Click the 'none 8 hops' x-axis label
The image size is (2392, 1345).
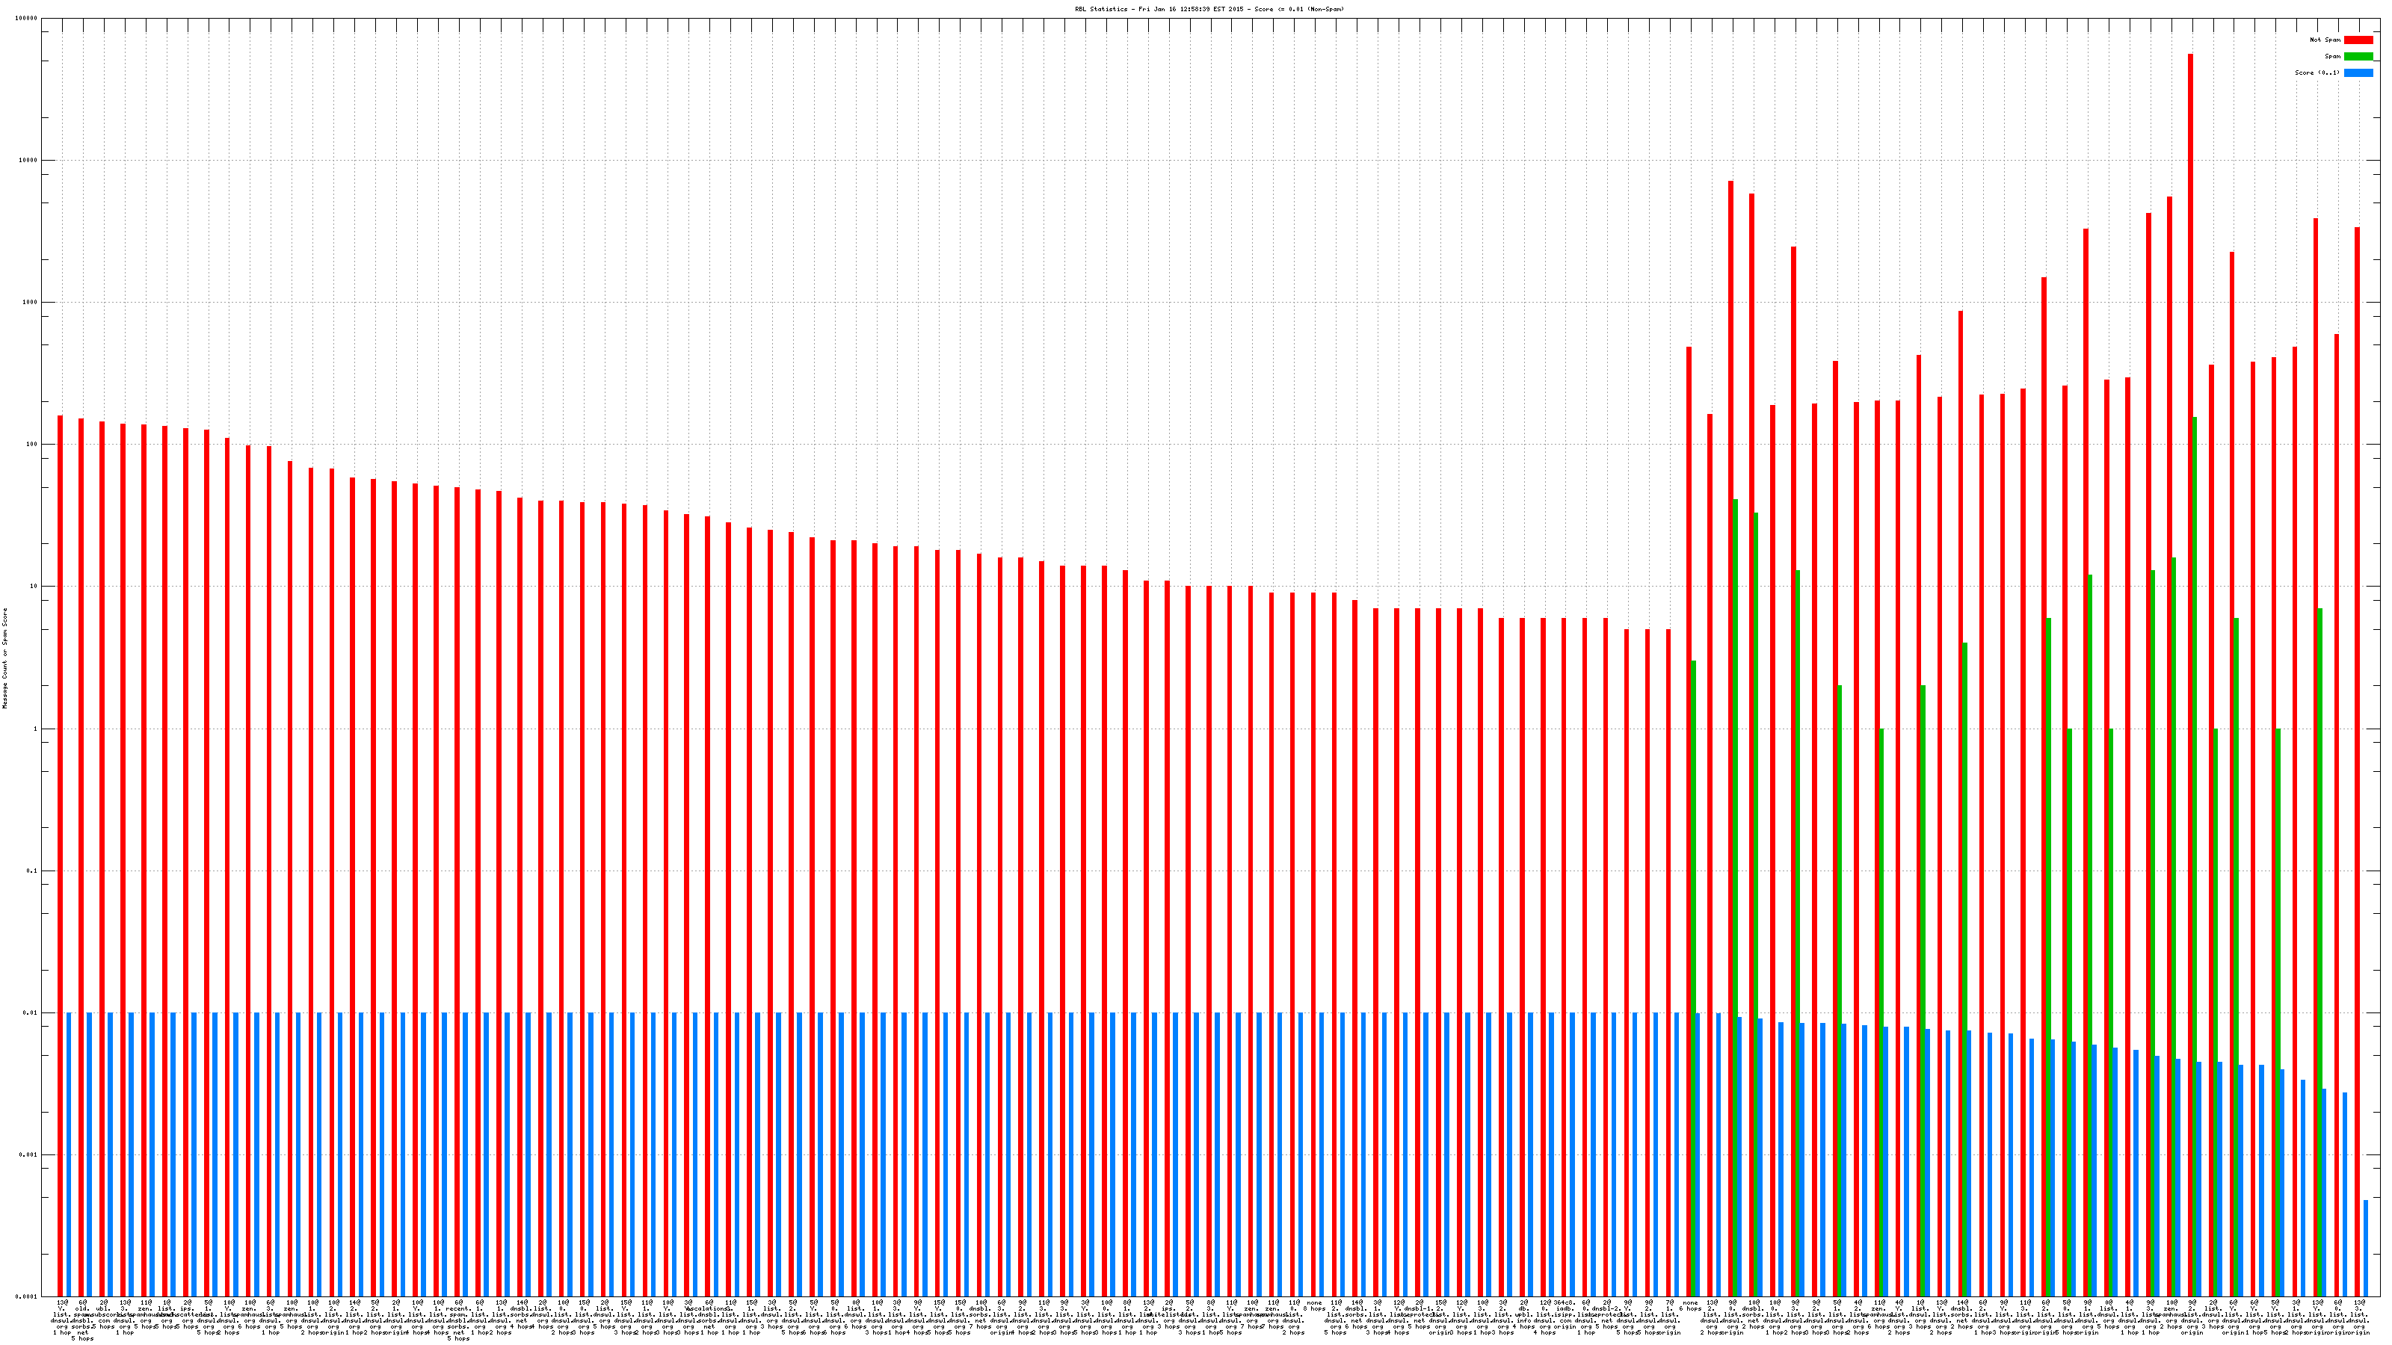click(1313, 1306)
